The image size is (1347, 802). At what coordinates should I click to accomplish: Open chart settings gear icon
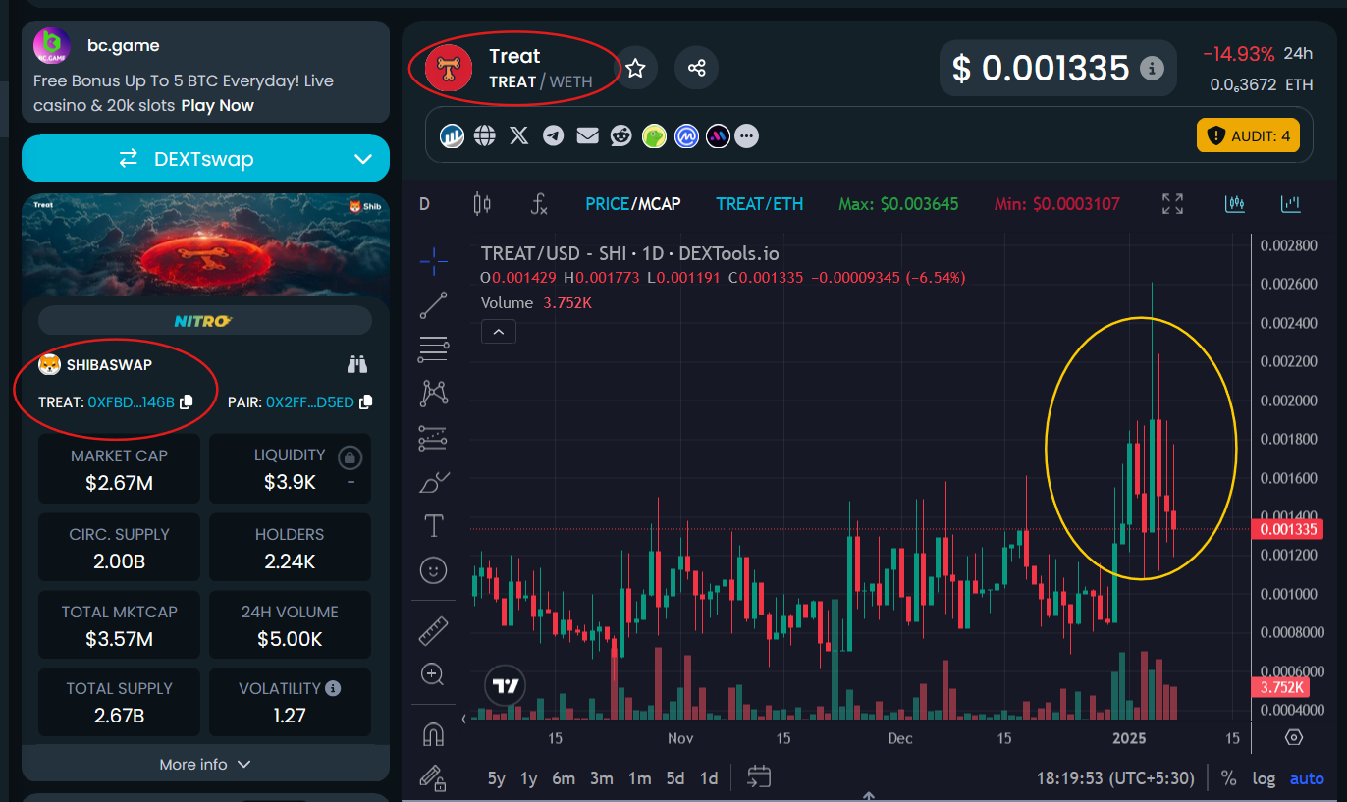(1294, 737)
